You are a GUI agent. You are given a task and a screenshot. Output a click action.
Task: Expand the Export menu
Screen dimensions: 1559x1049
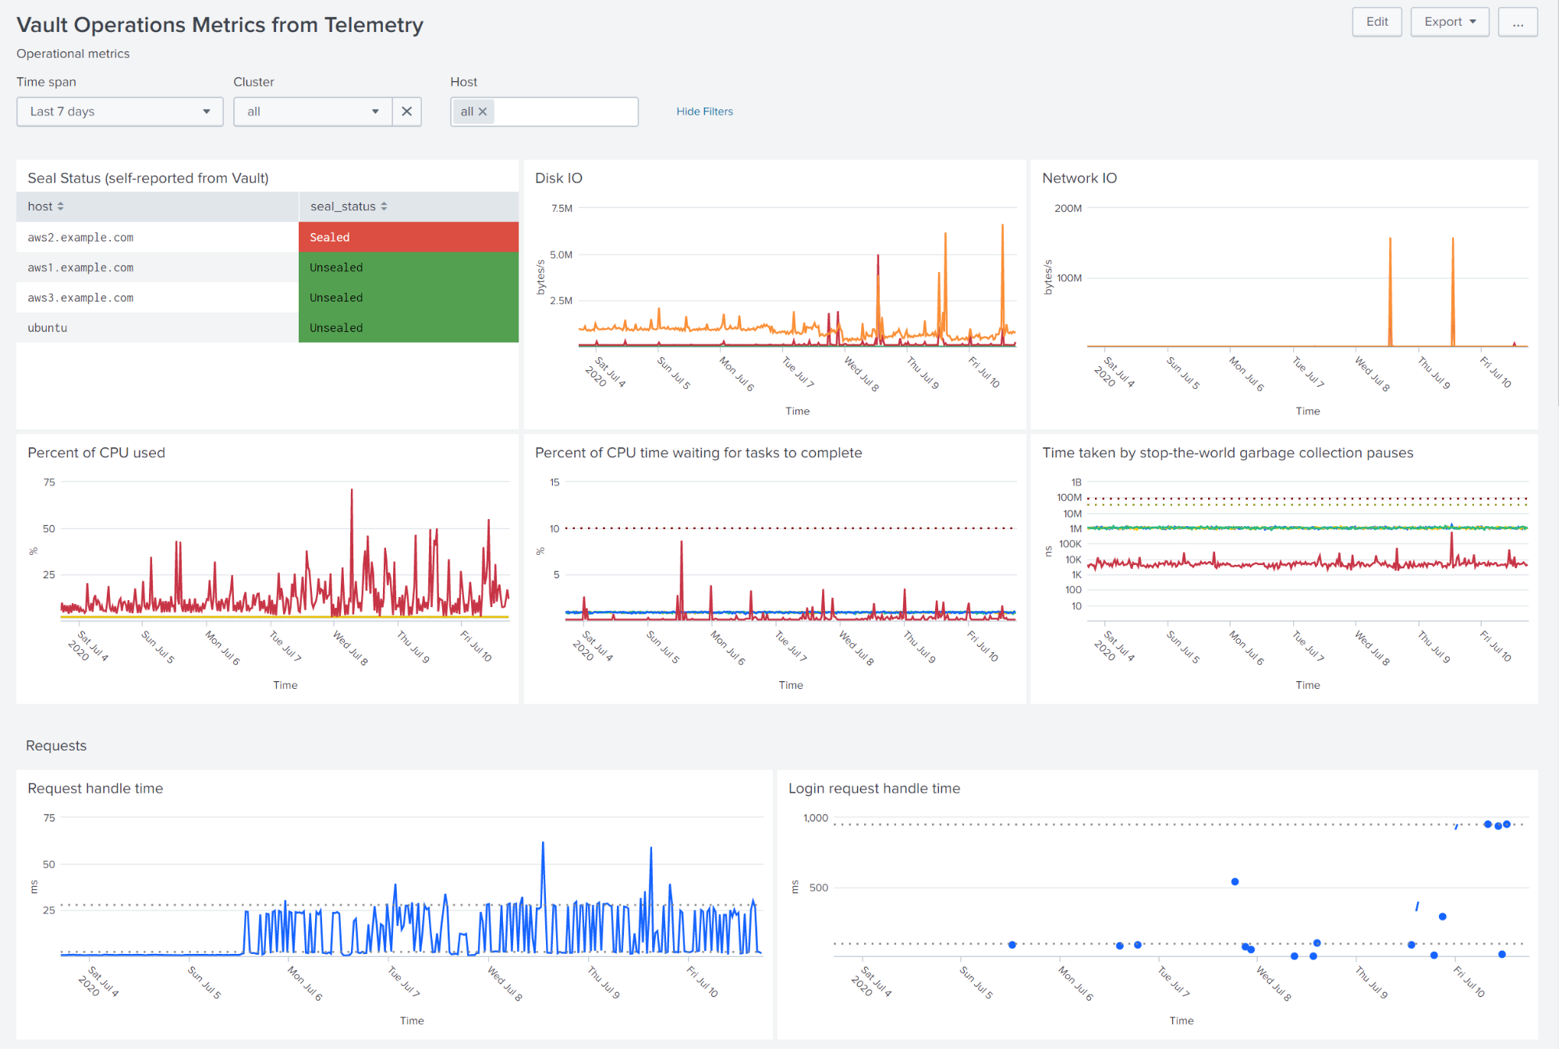[x=1449, y=22]
